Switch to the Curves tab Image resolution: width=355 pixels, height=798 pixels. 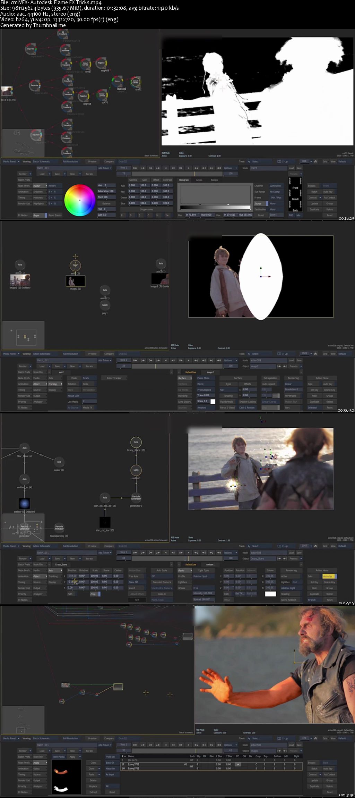tap(199, 180)
